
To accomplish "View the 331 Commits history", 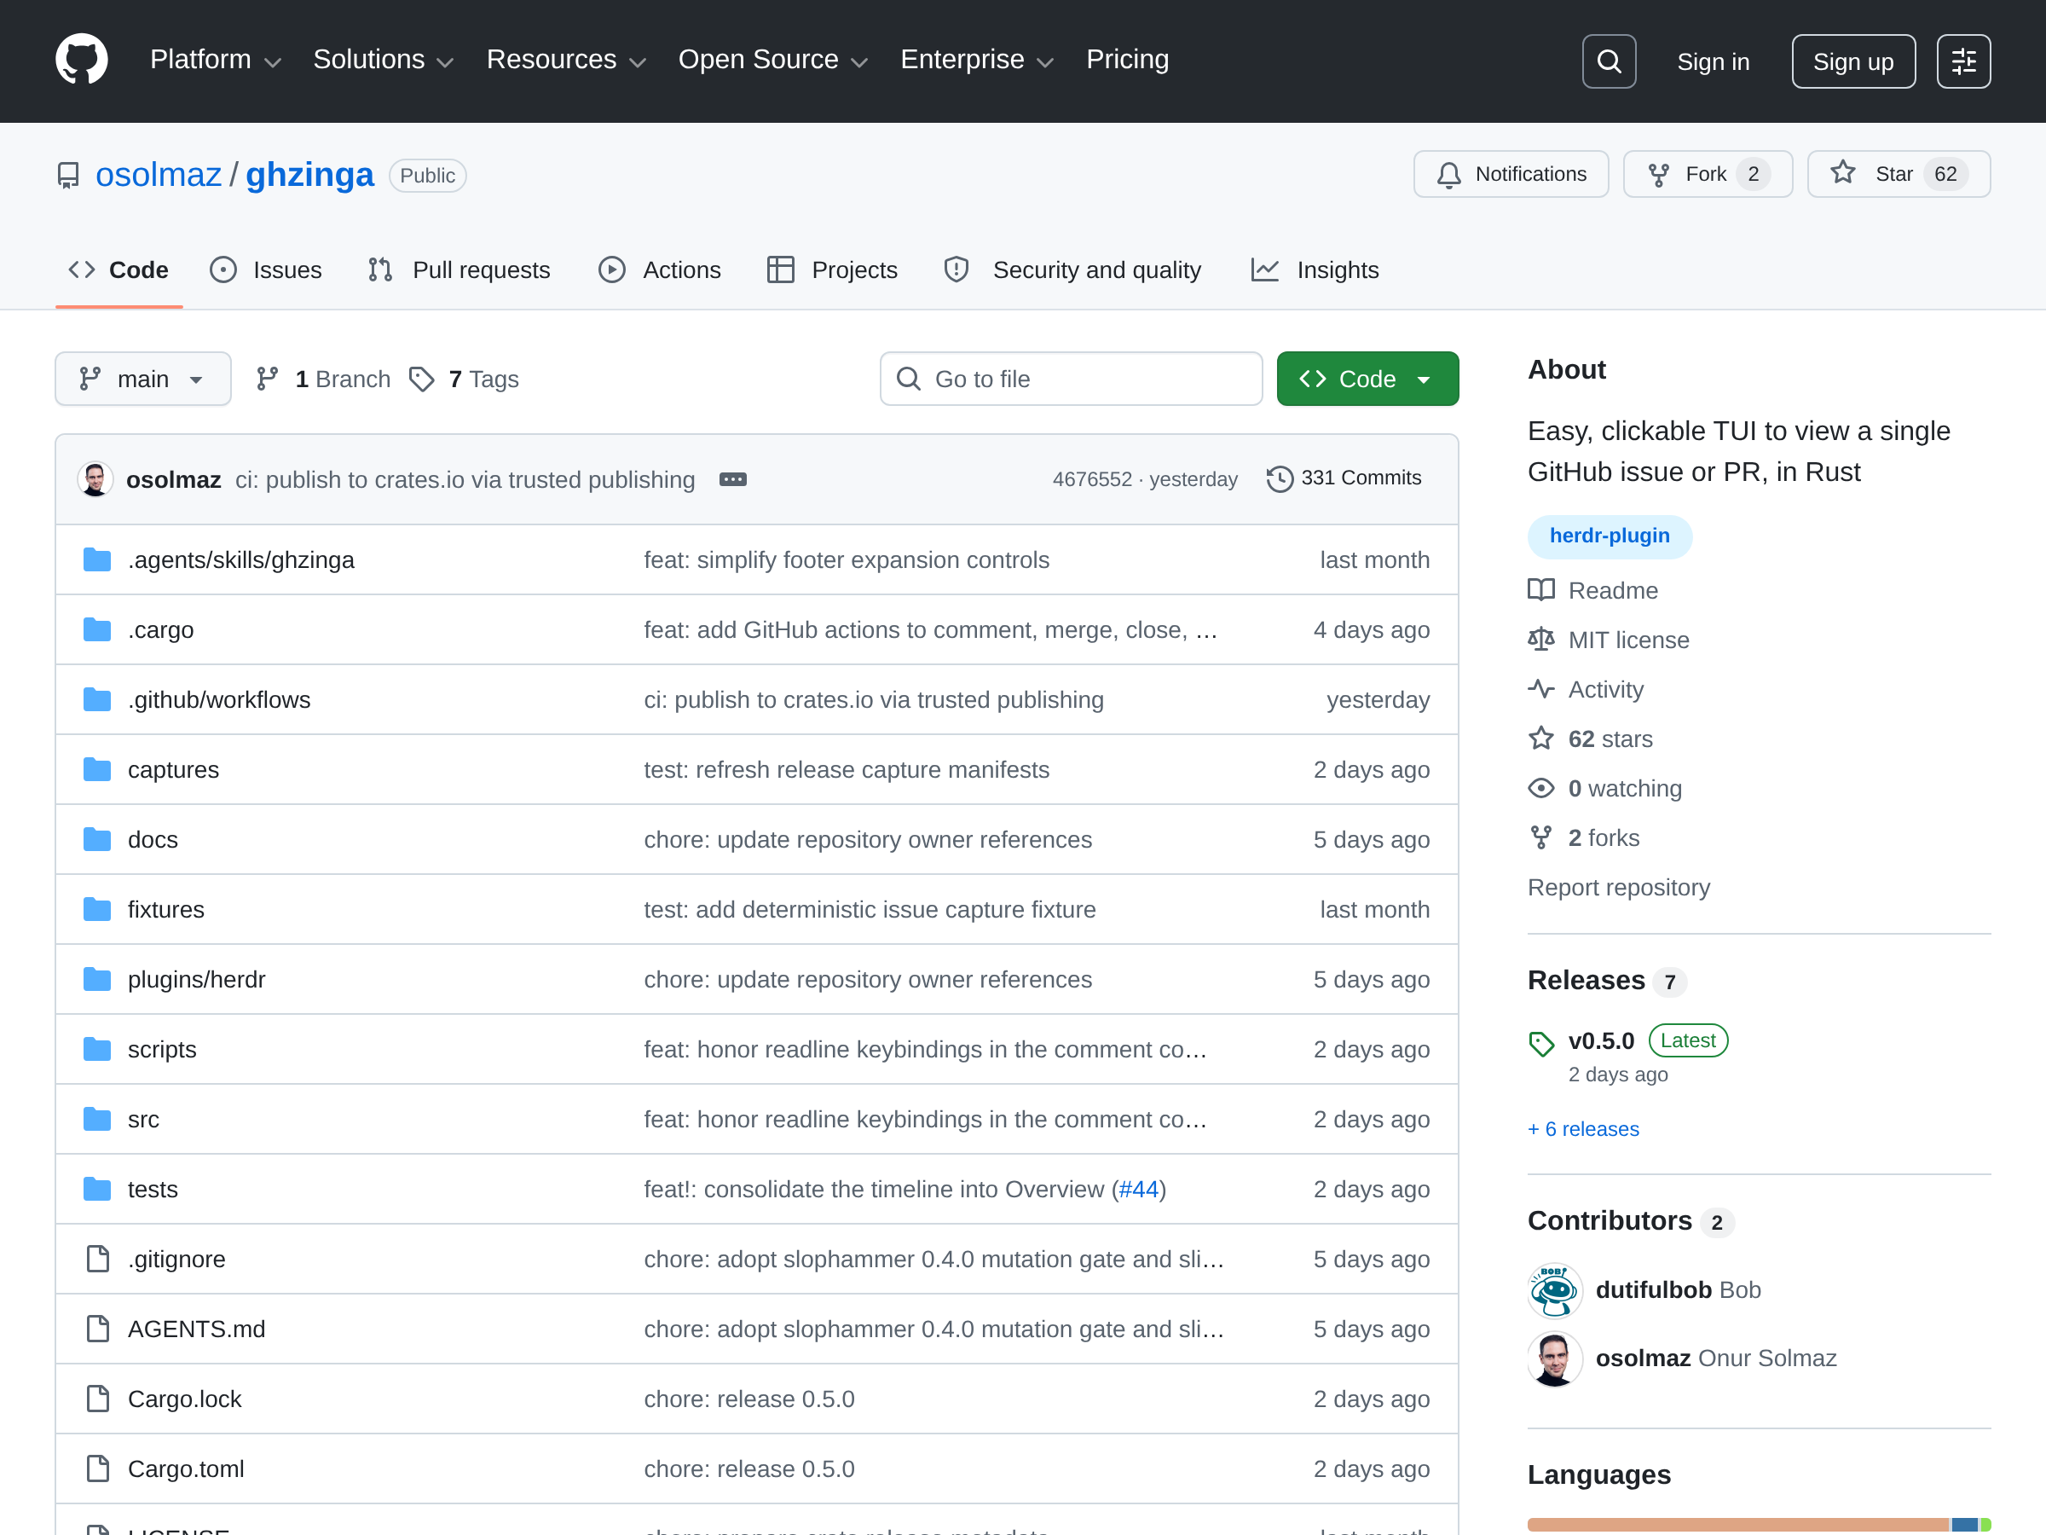I will 1344,478.
